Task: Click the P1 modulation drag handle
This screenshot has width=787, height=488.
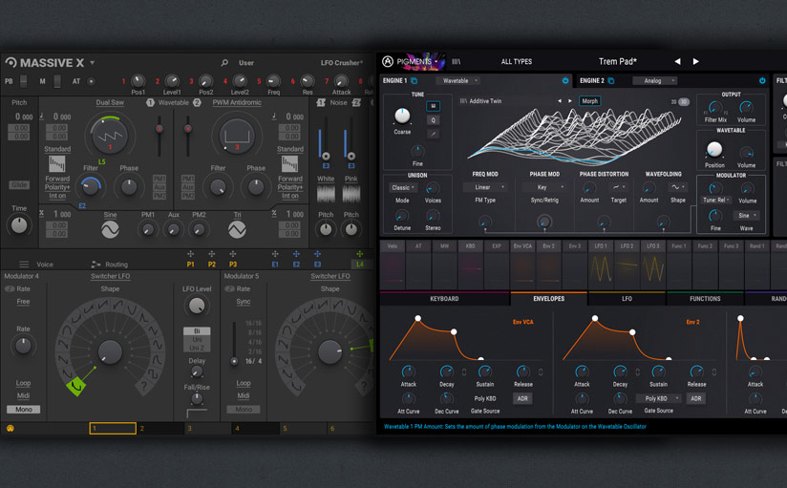Action: 190,254
